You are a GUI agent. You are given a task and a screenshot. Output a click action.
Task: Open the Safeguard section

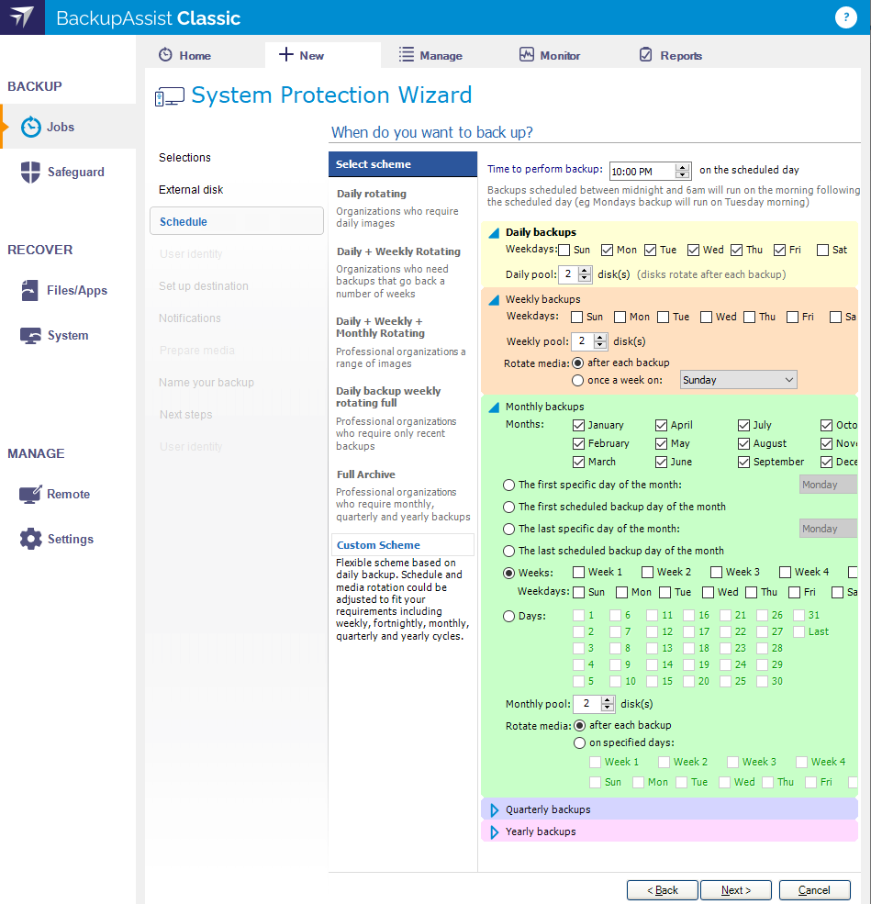pyautogui.click(x=68, y=172)
